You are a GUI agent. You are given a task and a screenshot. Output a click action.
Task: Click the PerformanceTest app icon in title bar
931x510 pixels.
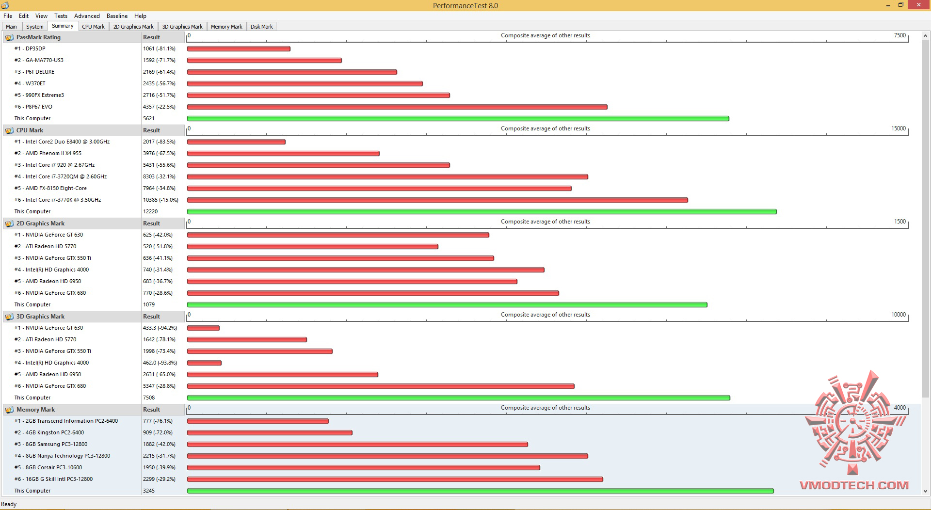click(5, 5)
